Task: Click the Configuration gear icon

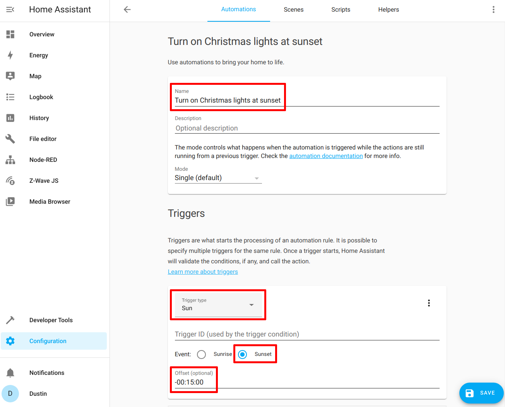Action: [x=10, y=341]
